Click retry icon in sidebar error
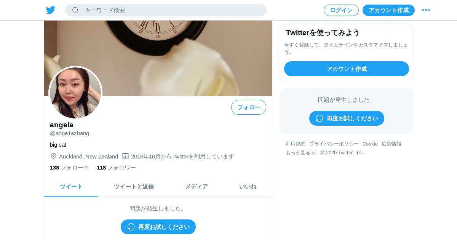Image resolution: width=457 pixels, height=240 pixels. [320, 118]
